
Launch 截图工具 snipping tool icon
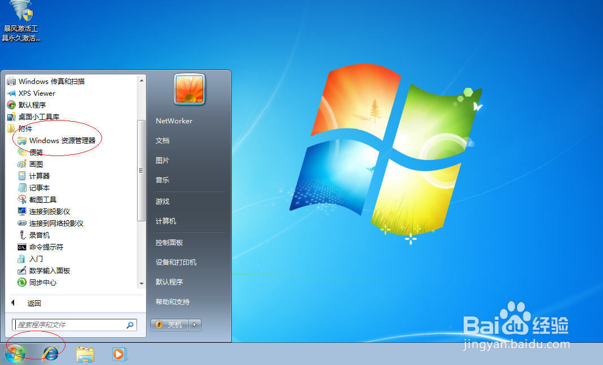coord(22,200)
